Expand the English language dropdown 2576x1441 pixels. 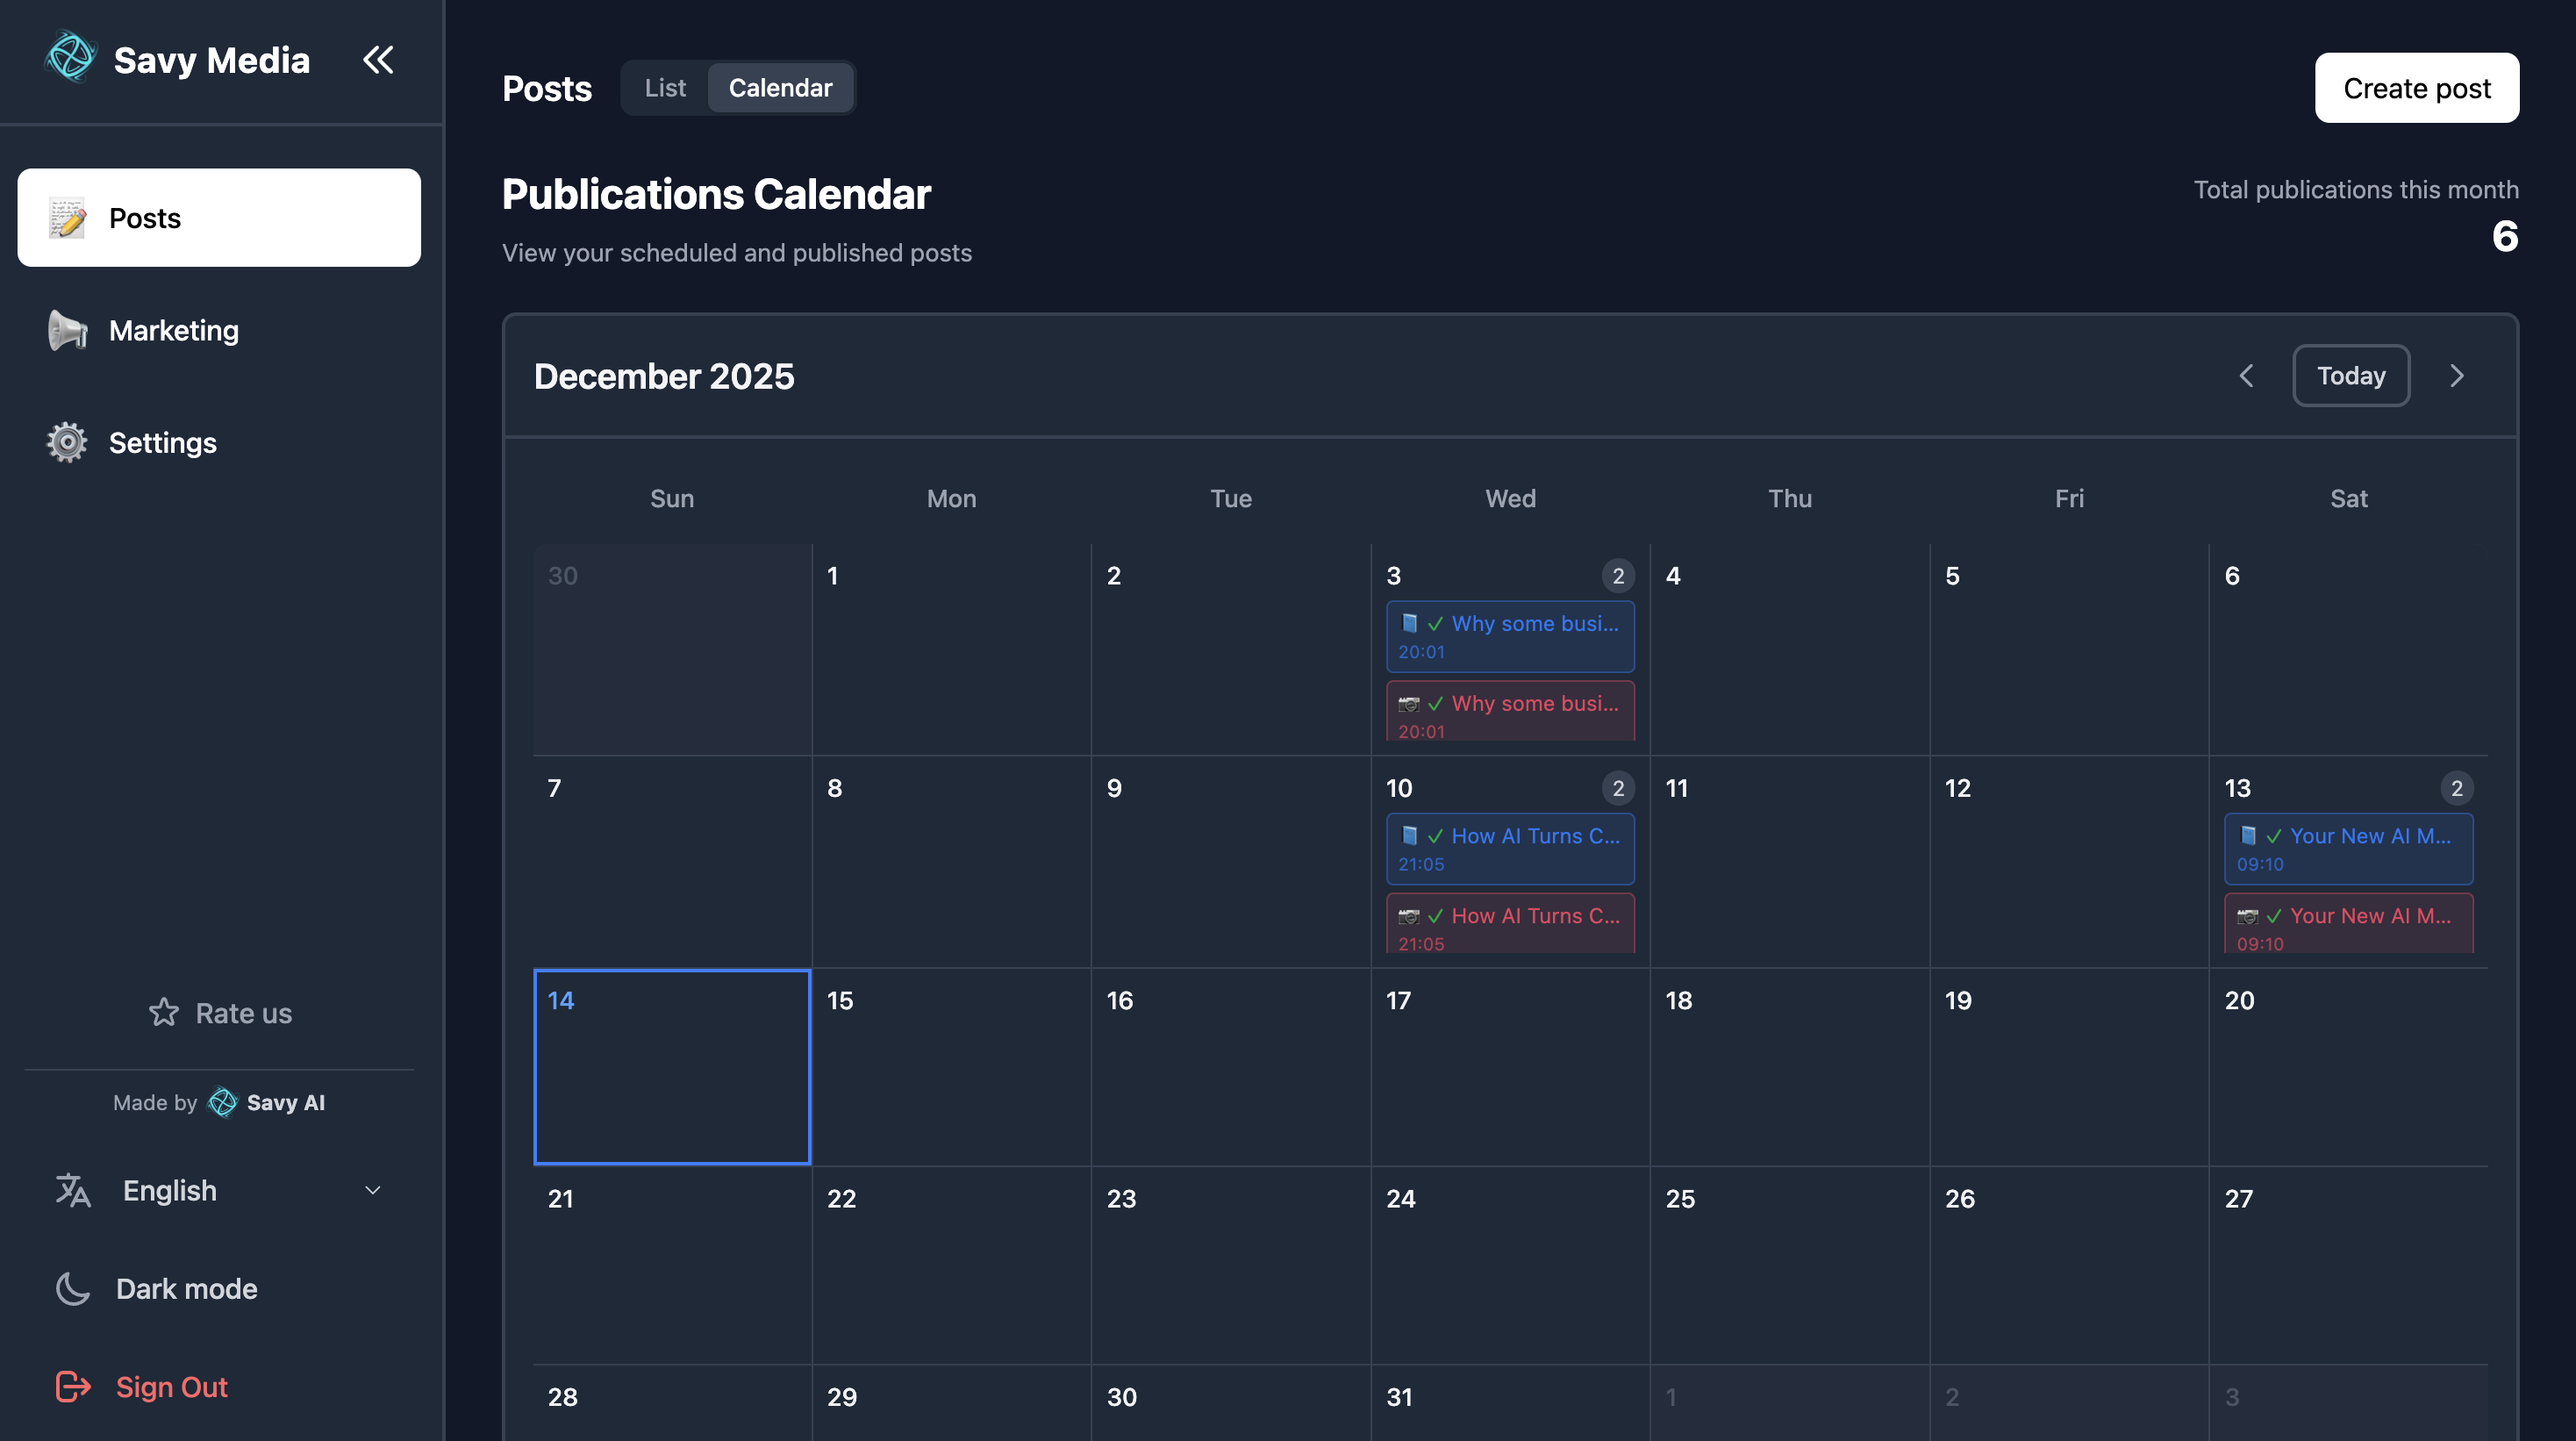point(372,1190)
